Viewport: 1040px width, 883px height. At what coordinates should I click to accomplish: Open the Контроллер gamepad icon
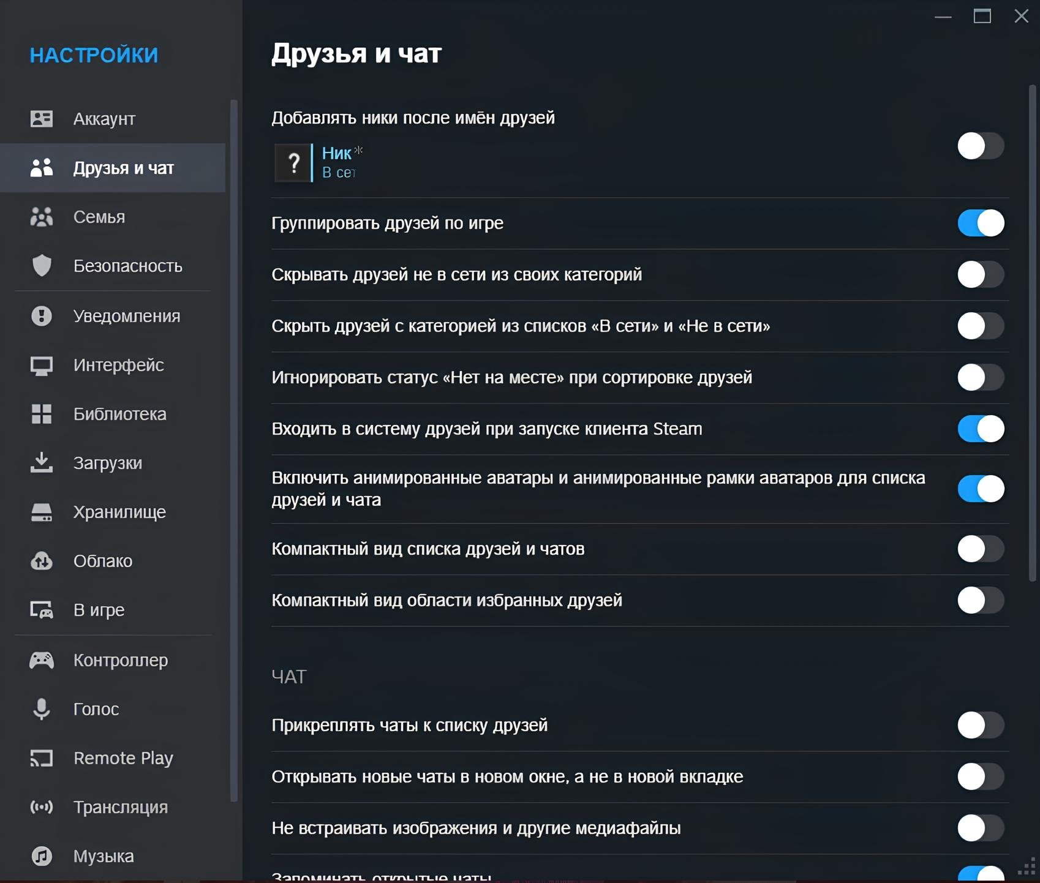(x=42, y=660)
